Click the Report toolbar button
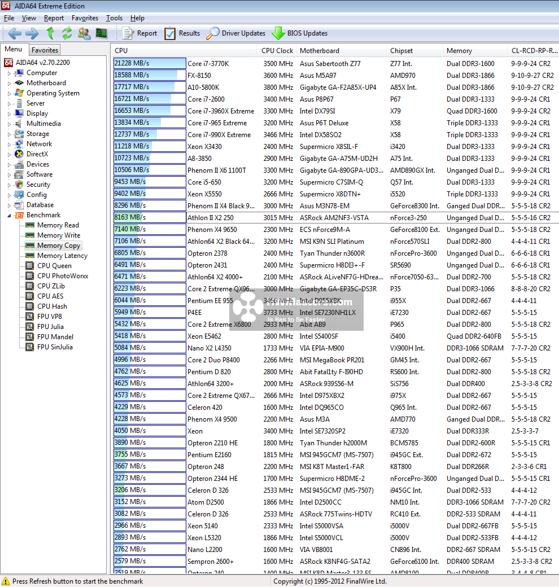The height and width of the screenshot is (587, 559). tap(139, 33)
